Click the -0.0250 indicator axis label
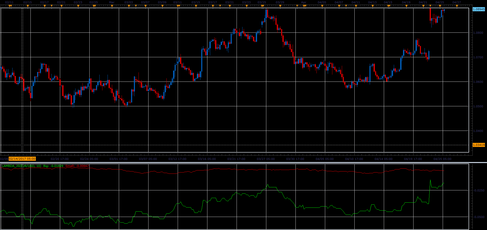The image size is (487, 230). 479,190
